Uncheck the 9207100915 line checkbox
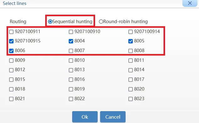The width and height of the screenshot is (199, 123). click(x=11, y=41)
